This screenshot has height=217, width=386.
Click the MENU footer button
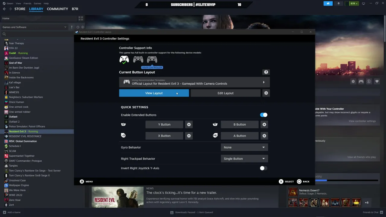click(86, 181)
